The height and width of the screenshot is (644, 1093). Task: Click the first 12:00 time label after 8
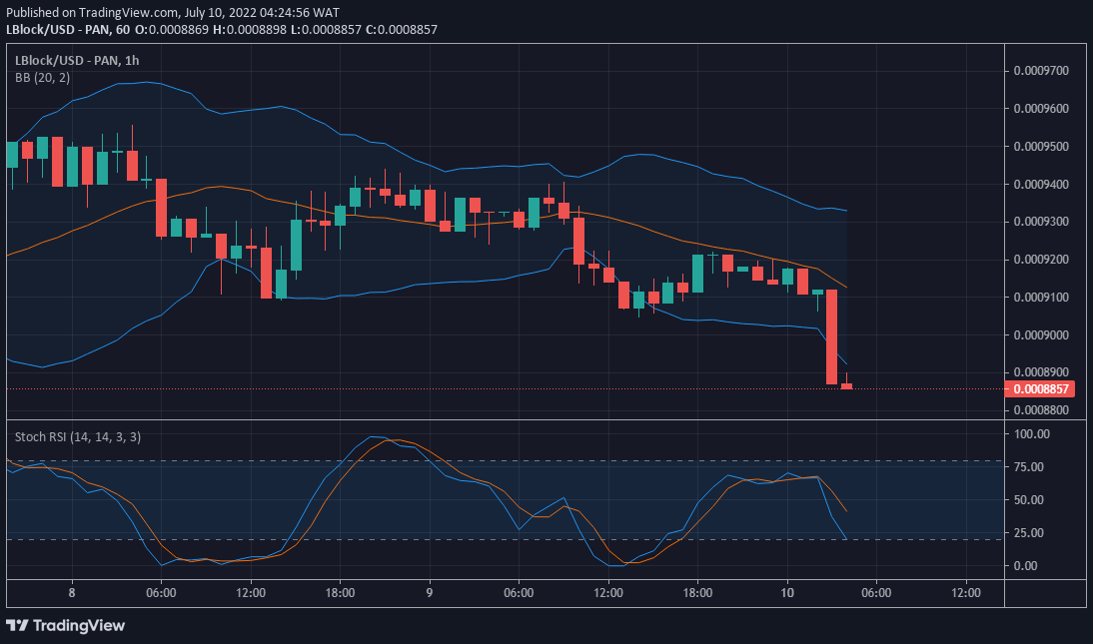(250, 592)
